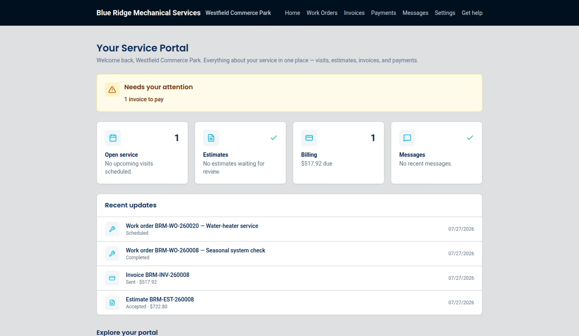Open Messages in the top navigation
579x336 pixels.
click(415, 13)
